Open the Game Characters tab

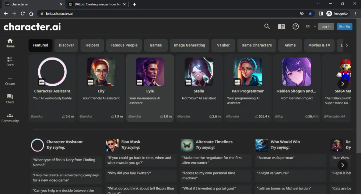pos(257,45)
